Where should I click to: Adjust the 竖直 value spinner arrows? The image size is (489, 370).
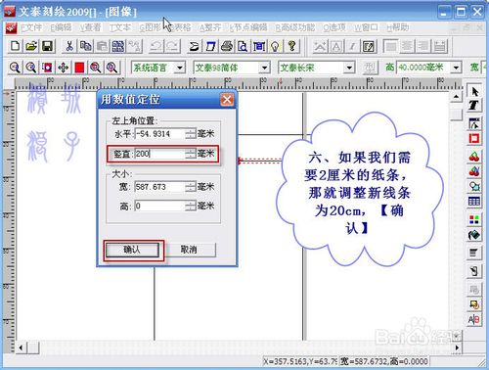(x=191, y=154)
